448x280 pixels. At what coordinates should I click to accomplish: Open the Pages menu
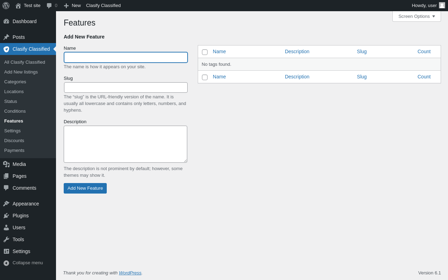tap(28, 176)
